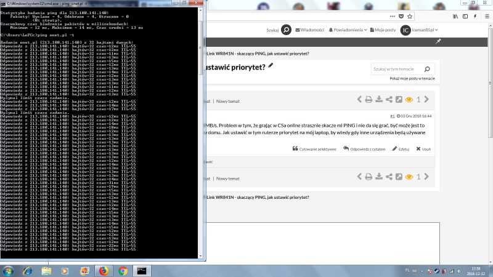Click lightning bolt extension icon in toolbar
The image size is (493, 277).
[x=475, y=17]
